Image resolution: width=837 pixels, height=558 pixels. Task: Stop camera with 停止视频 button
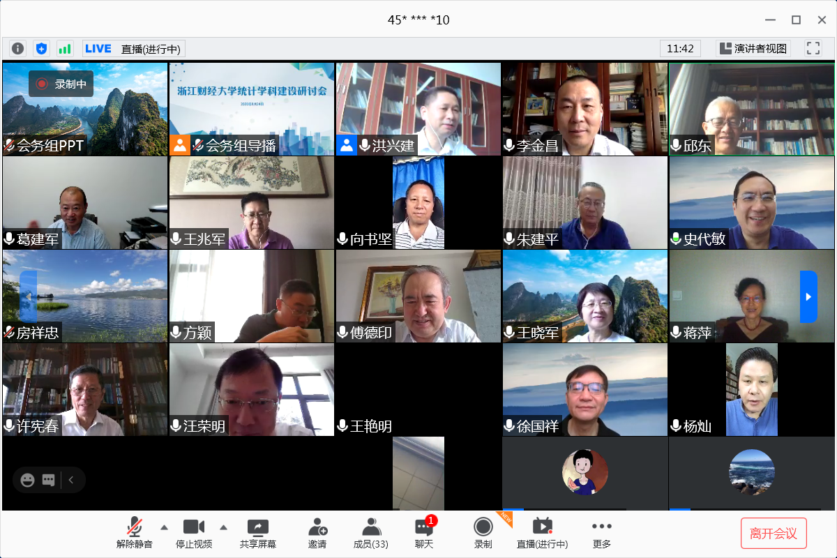coord(194,533)
